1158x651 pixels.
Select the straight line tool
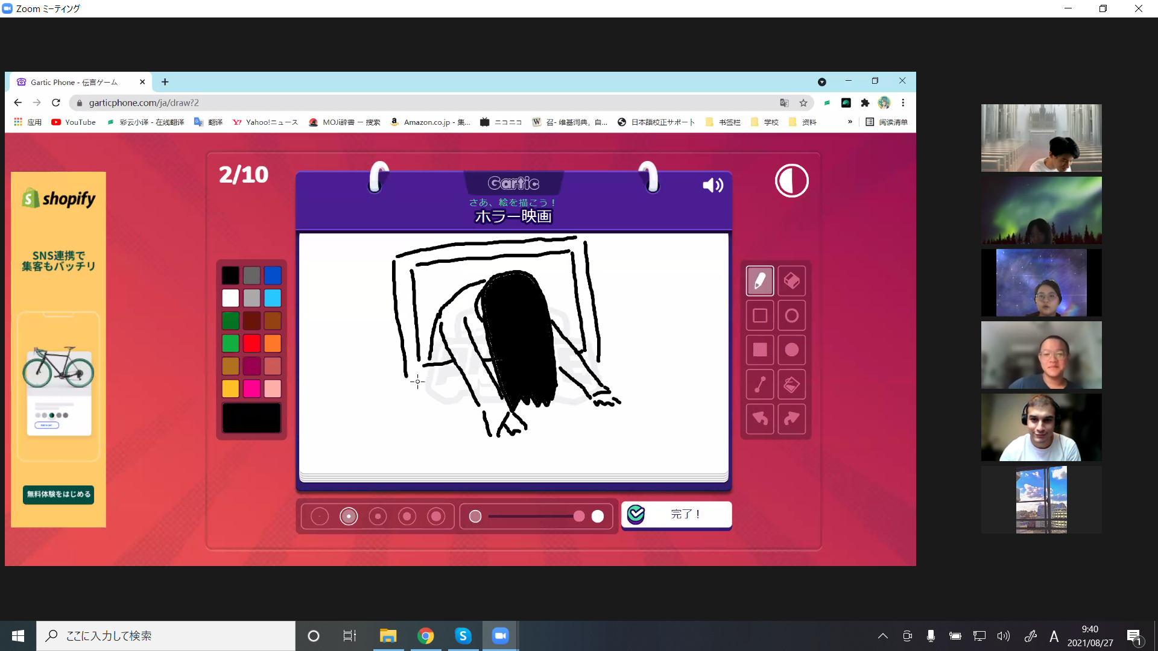pyautogui.click(x=760, y=384)
